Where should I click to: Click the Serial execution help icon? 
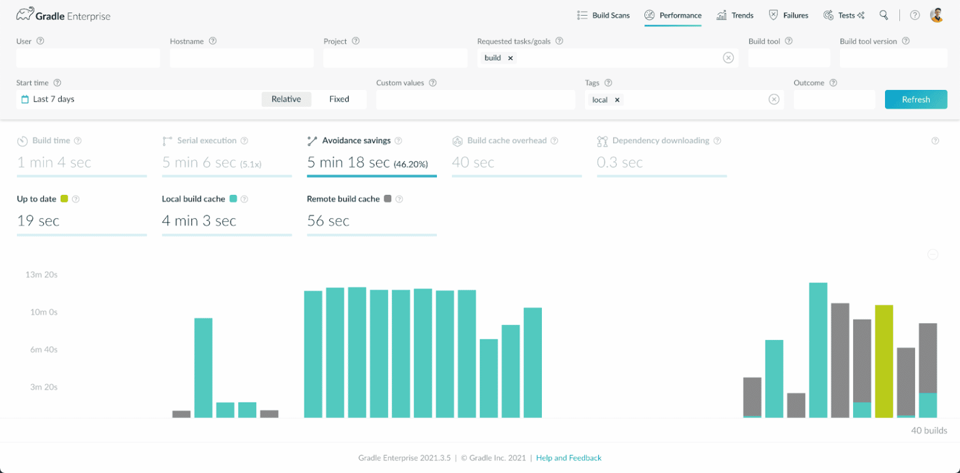click(244, 141)
